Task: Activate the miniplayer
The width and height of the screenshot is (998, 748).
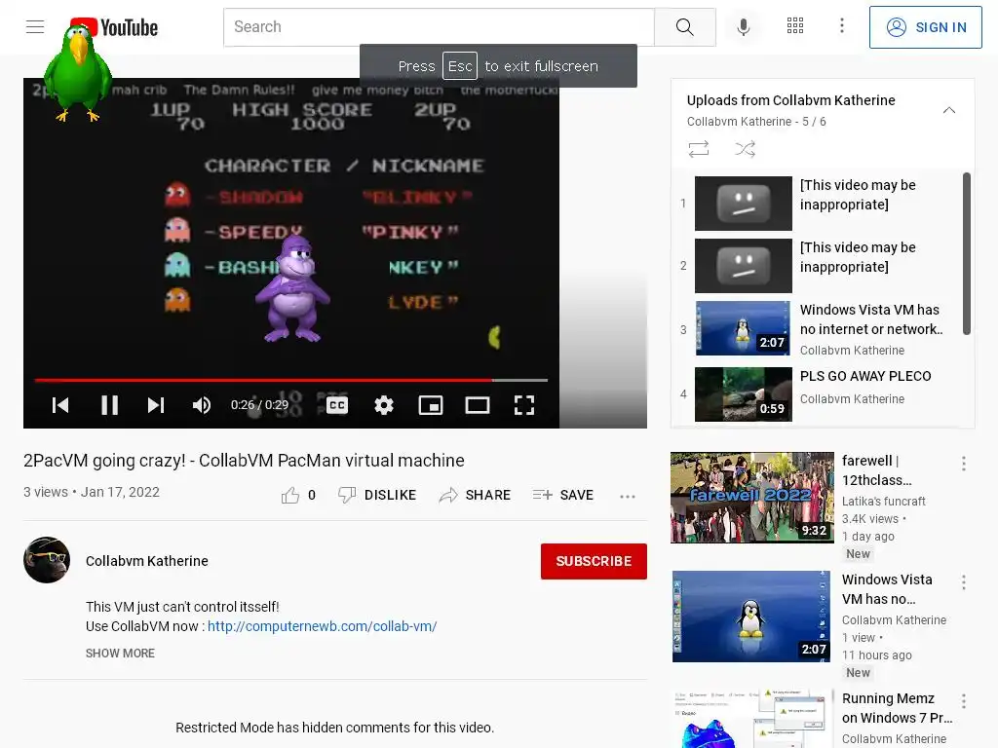Action: 430,405
